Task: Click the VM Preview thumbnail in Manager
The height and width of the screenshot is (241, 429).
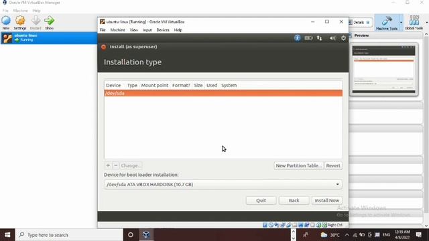Action: coord(383,69)
